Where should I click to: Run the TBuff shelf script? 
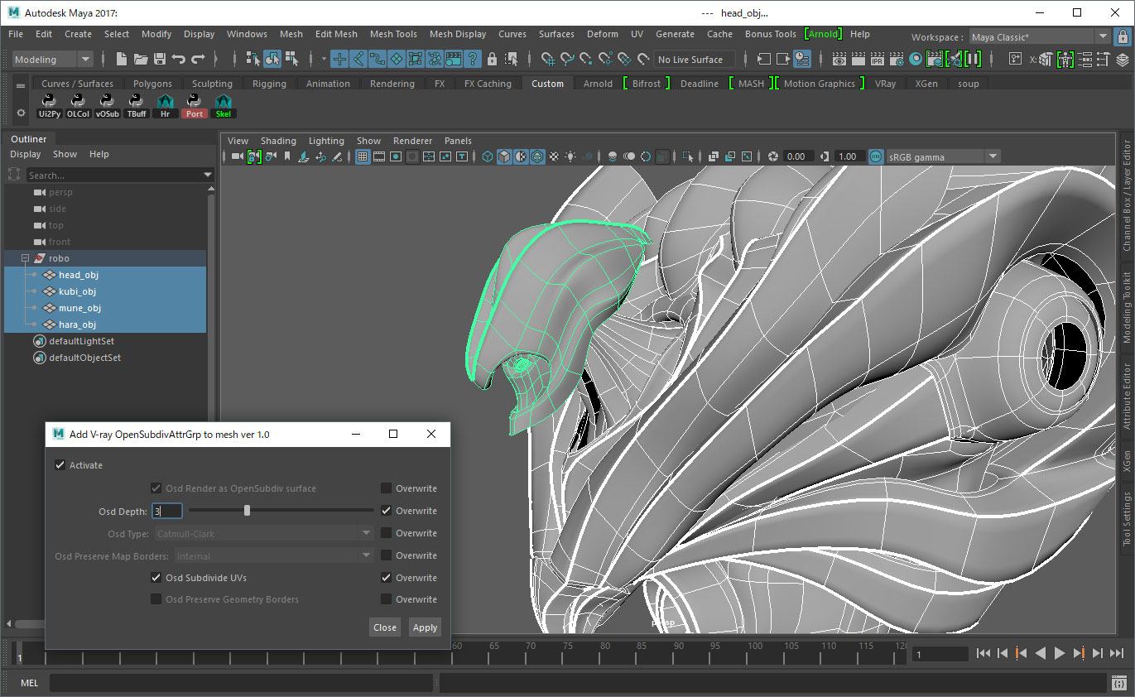coord(137,106)
